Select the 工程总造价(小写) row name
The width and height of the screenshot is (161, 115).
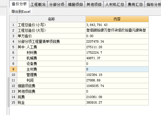click(51, 25)
